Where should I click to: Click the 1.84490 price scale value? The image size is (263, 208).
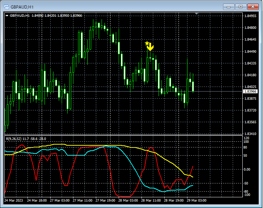[x=251, y=51]
